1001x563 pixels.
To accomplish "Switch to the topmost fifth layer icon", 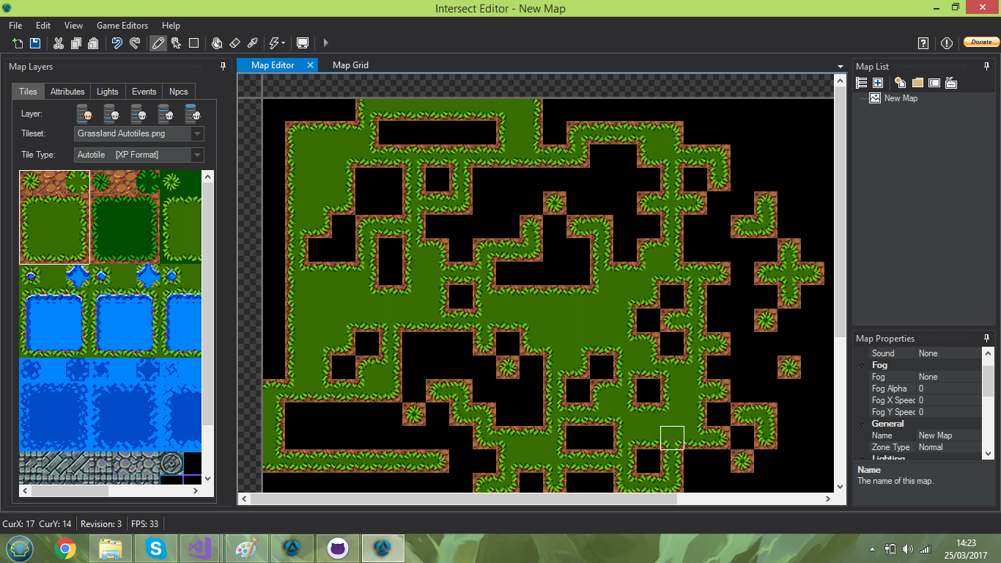I will pyautogui.click(x=192, y=114).
